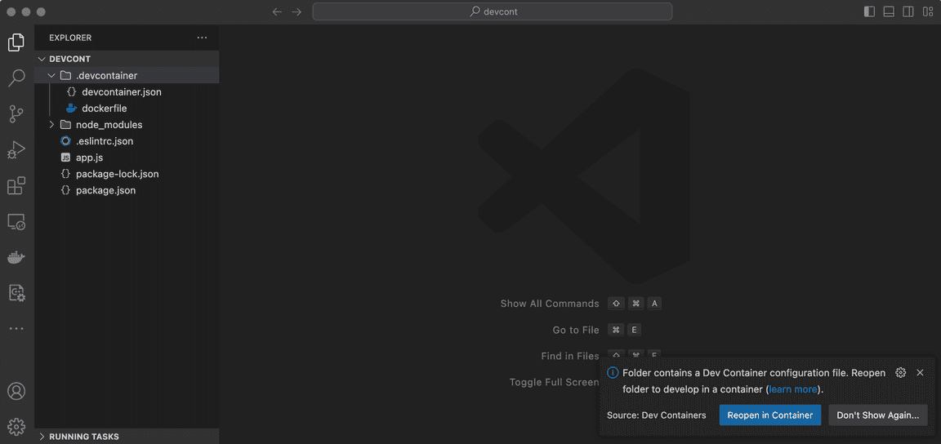941x444 pixels.
Task: Open the Search view icon
Action: [x=16, y=78]
